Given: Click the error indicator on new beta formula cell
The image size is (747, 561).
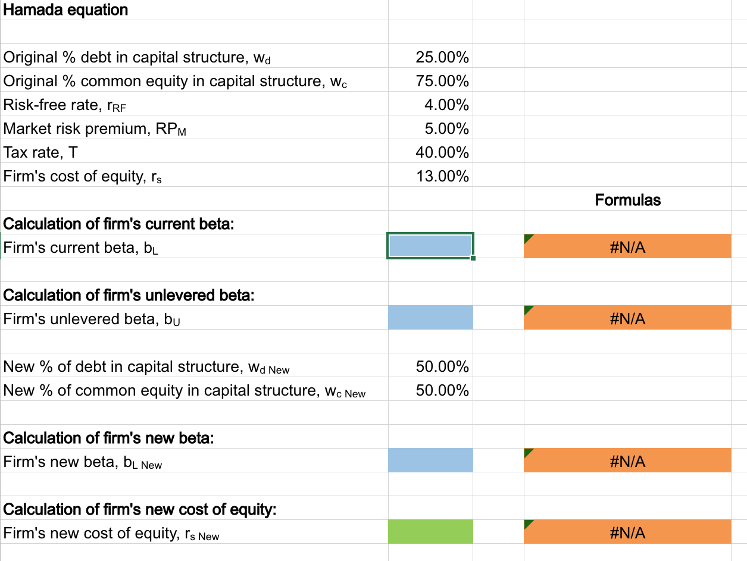Looking at the screenshot, I should pos(527,452).
